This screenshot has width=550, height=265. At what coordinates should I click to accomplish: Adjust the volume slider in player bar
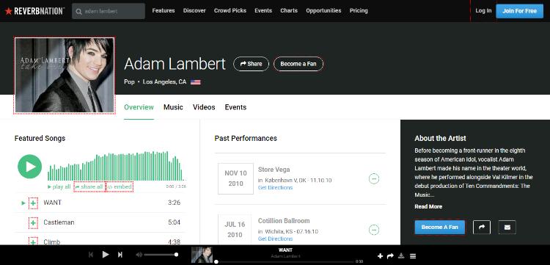(161, 255)
